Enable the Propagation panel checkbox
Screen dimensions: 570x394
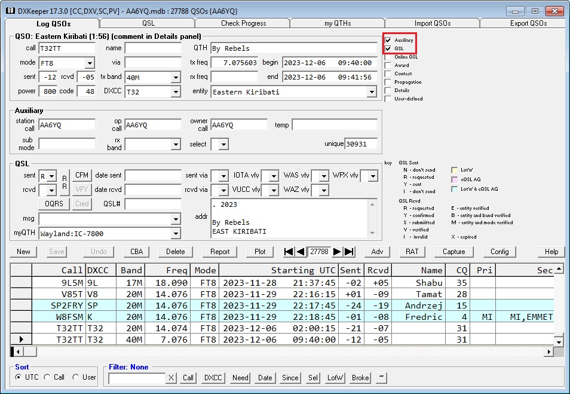click(388, 82)
